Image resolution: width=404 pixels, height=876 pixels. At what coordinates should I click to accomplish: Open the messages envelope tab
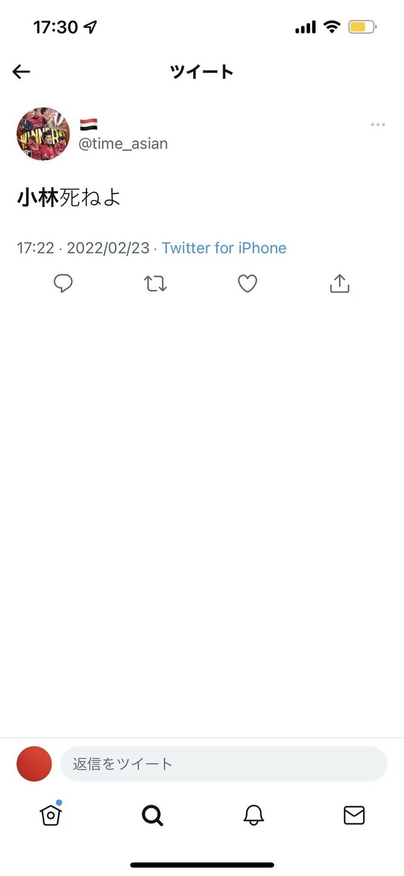click(354, 816)
